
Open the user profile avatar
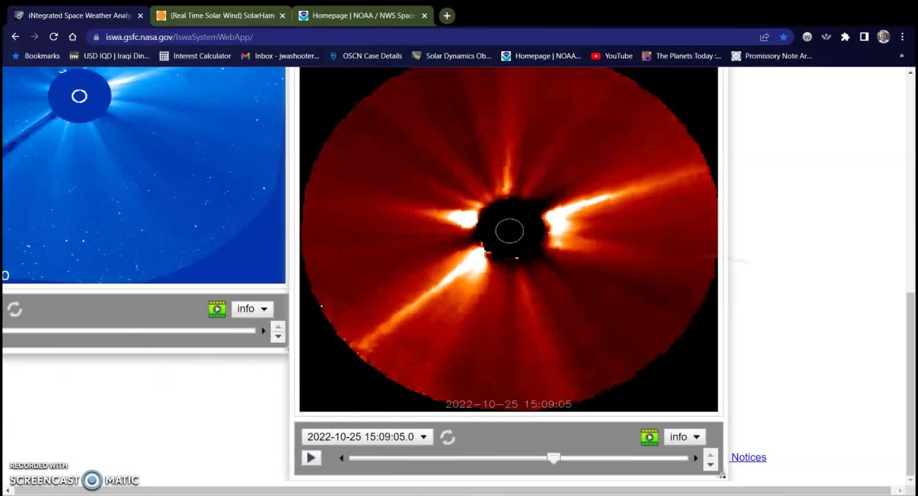(883, 37)
